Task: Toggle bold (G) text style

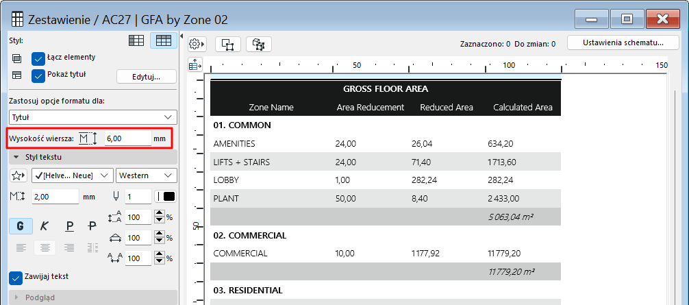Action: (21, 226)
